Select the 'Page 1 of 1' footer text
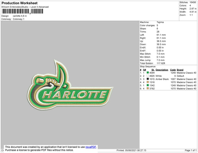 tap(190, 150)
